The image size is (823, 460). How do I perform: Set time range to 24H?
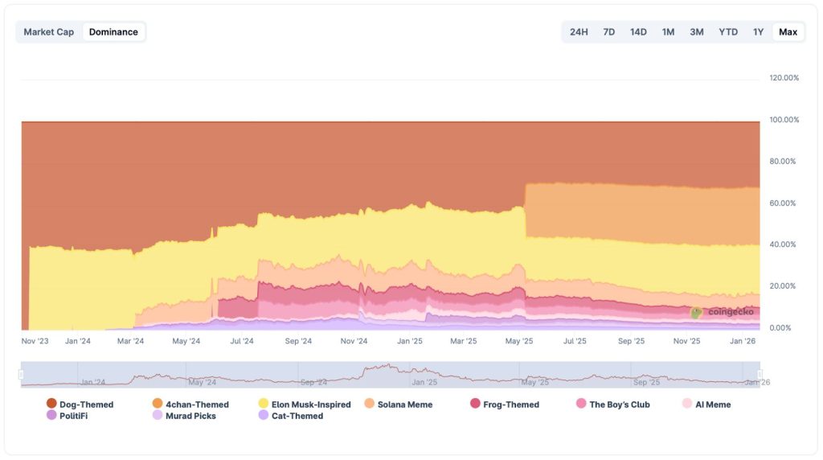tap(579, 32)
